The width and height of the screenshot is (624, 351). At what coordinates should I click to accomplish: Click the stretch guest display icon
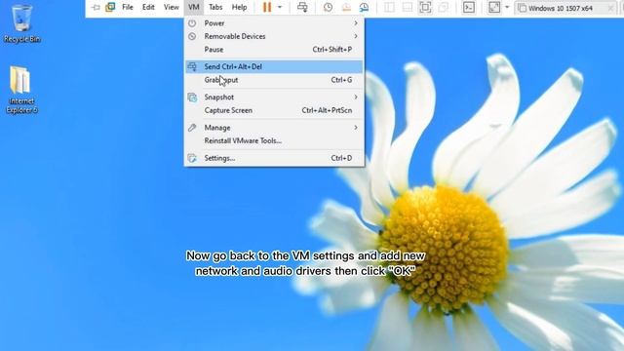tap(494, 7)
